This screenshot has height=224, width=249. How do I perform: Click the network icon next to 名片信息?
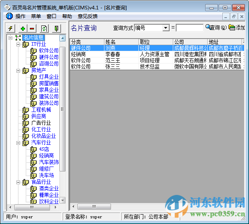coord(18,38)
